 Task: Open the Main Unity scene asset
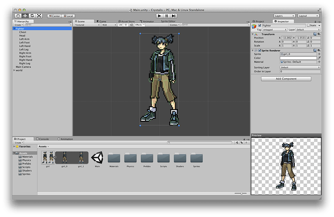pyautogui.click(x=97, y=158)
